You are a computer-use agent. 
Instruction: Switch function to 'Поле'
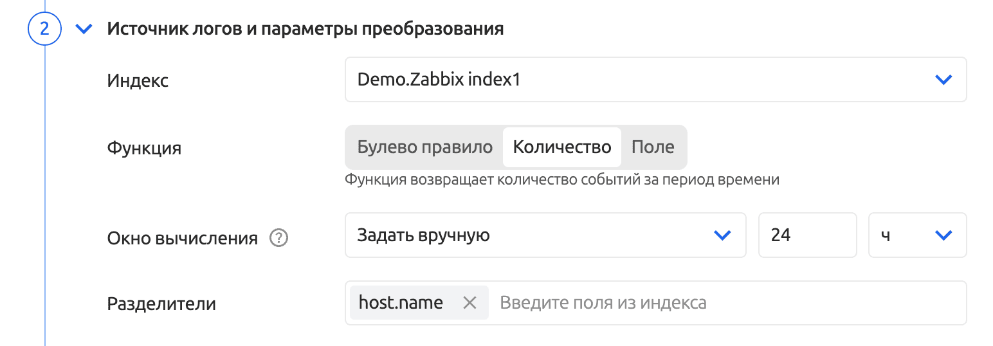tap(653, 147)
